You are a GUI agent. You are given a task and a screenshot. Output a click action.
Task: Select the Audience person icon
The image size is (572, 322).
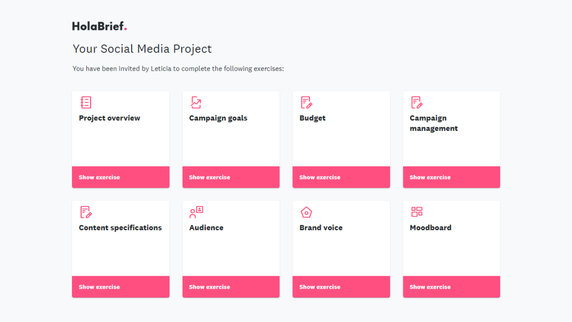coord(196,211)
